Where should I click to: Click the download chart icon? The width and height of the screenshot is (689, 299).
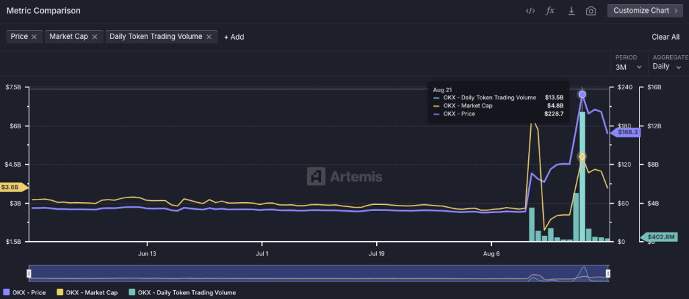point(571,11)
